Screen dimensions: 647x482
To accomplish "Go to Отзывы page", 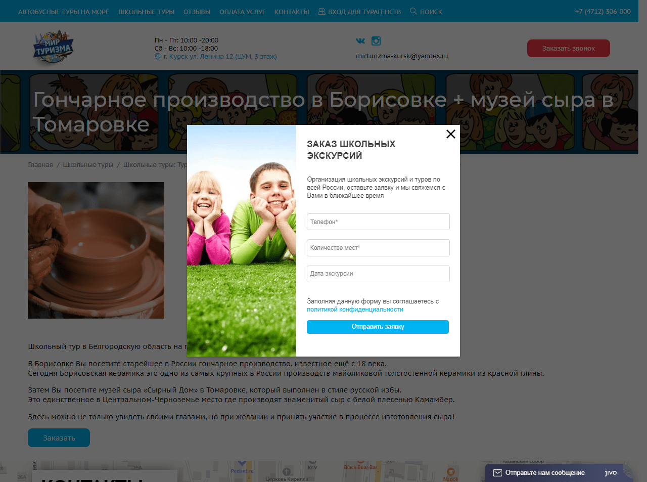I will (197, 12).
